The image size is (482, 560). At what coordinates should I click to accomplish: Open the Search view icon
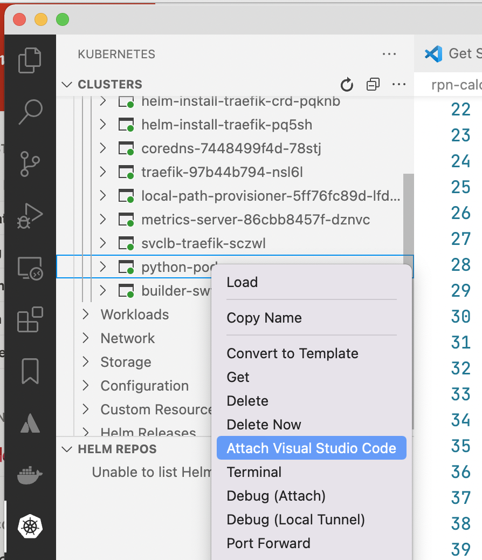(x=30, y=112)
